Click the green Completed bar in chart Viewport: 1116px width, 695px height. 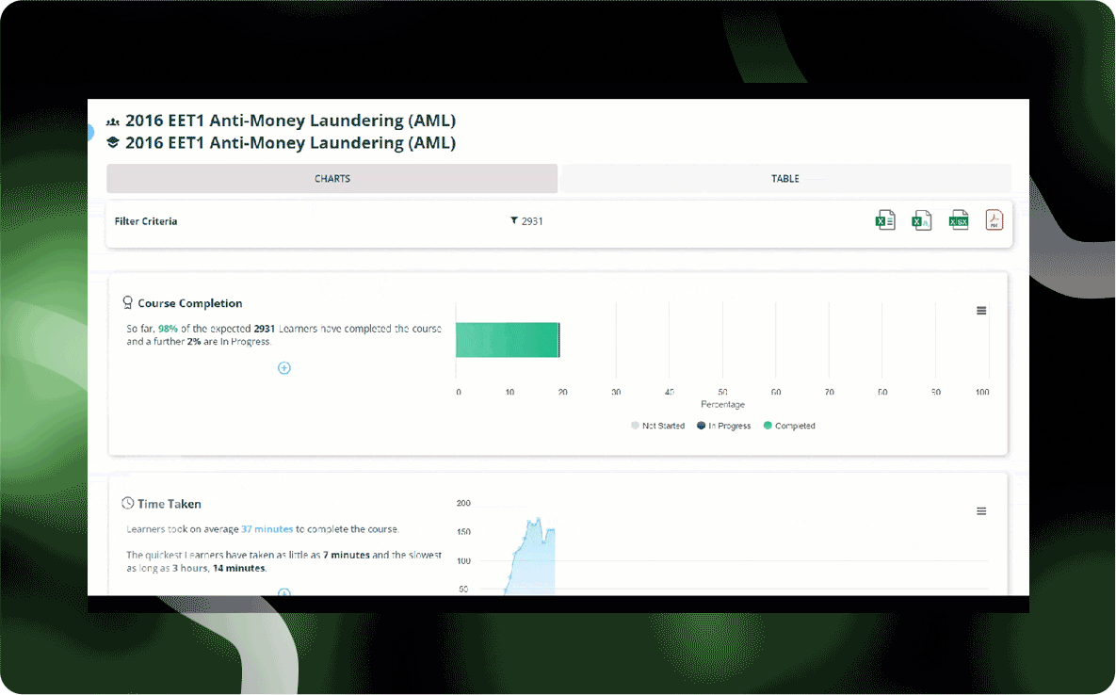[507, 340]
